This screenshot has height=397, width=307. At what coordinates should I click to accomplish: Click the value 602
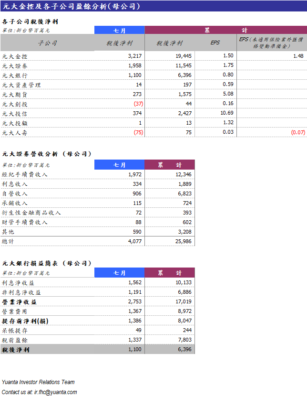[187, 222]
